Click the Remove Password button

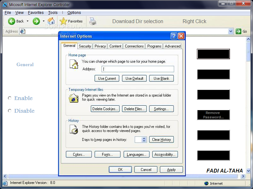tap(213, 115)
